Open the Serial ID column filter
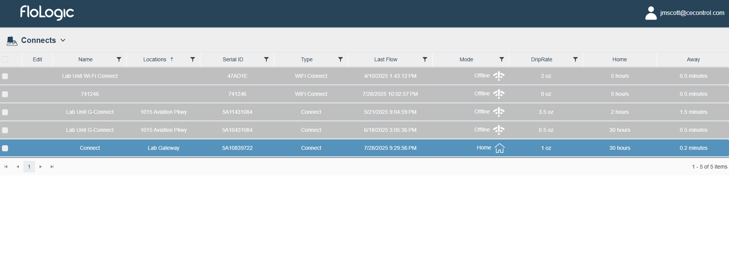This screenshot has width=729, height=277. click(x=266, y=59)
